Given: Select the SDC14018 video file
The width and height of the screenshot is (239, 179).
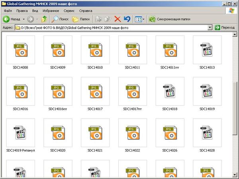Looking at the screenshot, I should coord(170,94).
